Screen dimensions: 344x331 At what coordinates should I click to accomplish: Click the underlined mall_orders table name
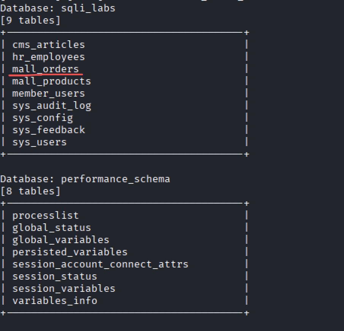click(45, 69)
